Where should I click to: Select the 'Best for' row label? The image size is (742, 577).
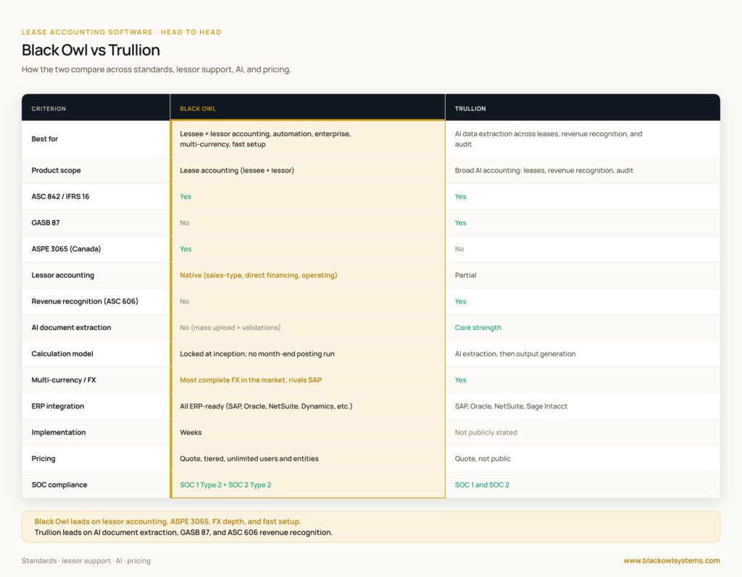[44, 138]
